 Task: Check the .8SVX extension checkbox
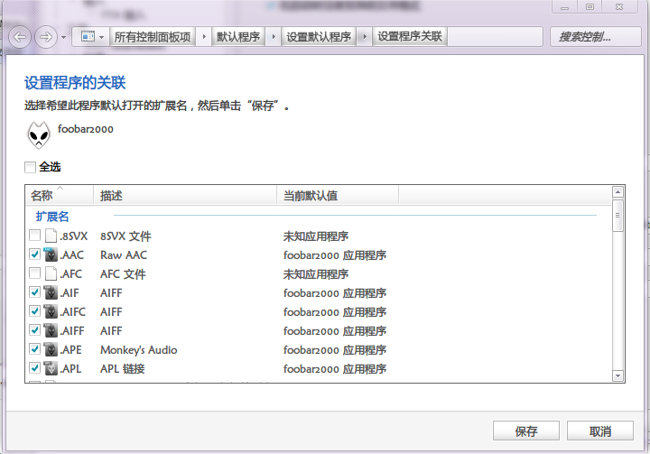(x=35, y=236)
